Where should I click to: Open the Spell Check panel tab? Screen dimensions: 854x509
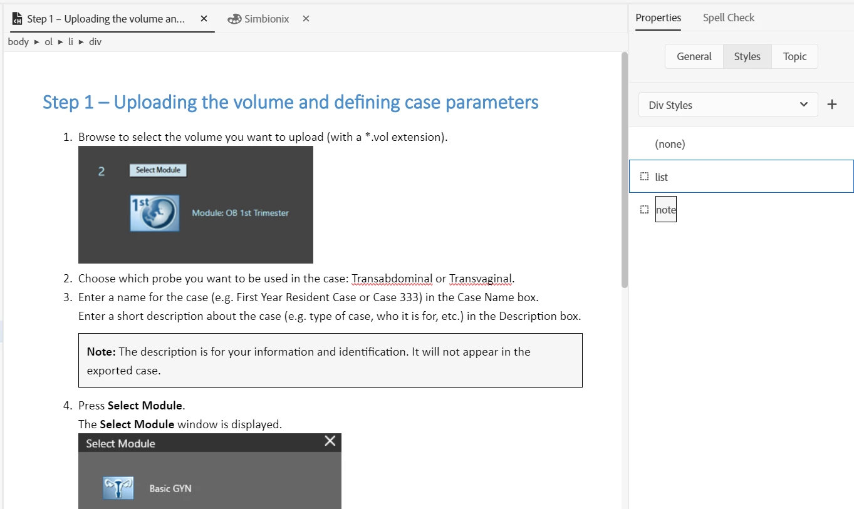tap(729, 18)
